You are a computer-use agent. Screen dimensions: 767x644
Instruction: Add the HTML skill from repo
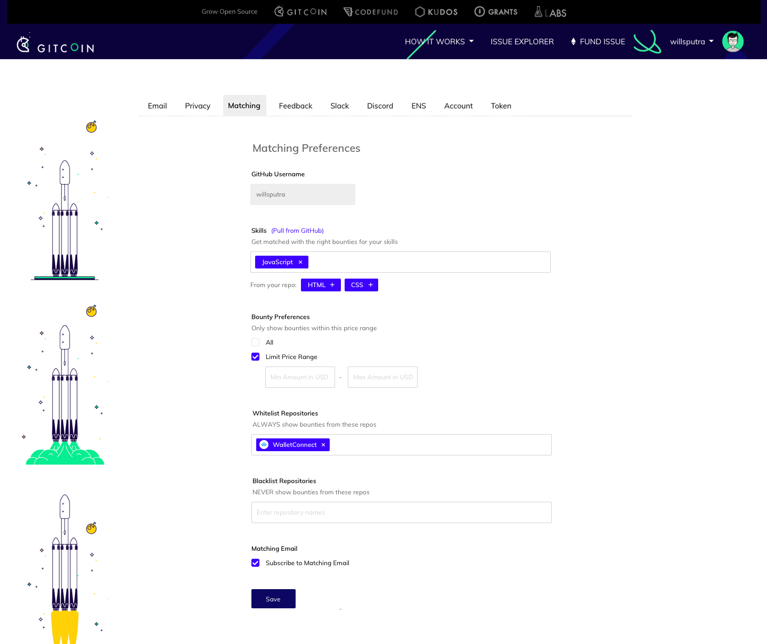point(321,285)
